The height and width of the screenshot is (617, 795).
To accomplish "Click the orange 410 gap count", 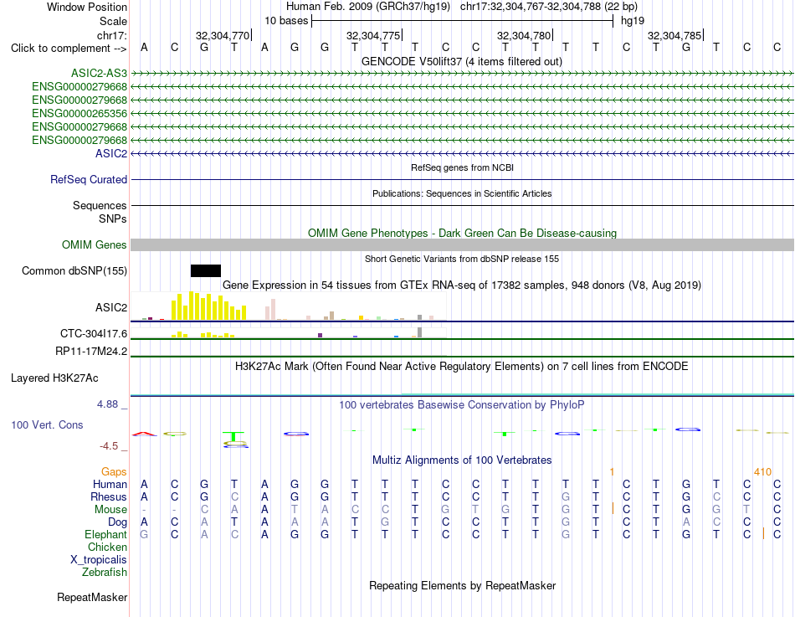I will (x=762, y=472).
